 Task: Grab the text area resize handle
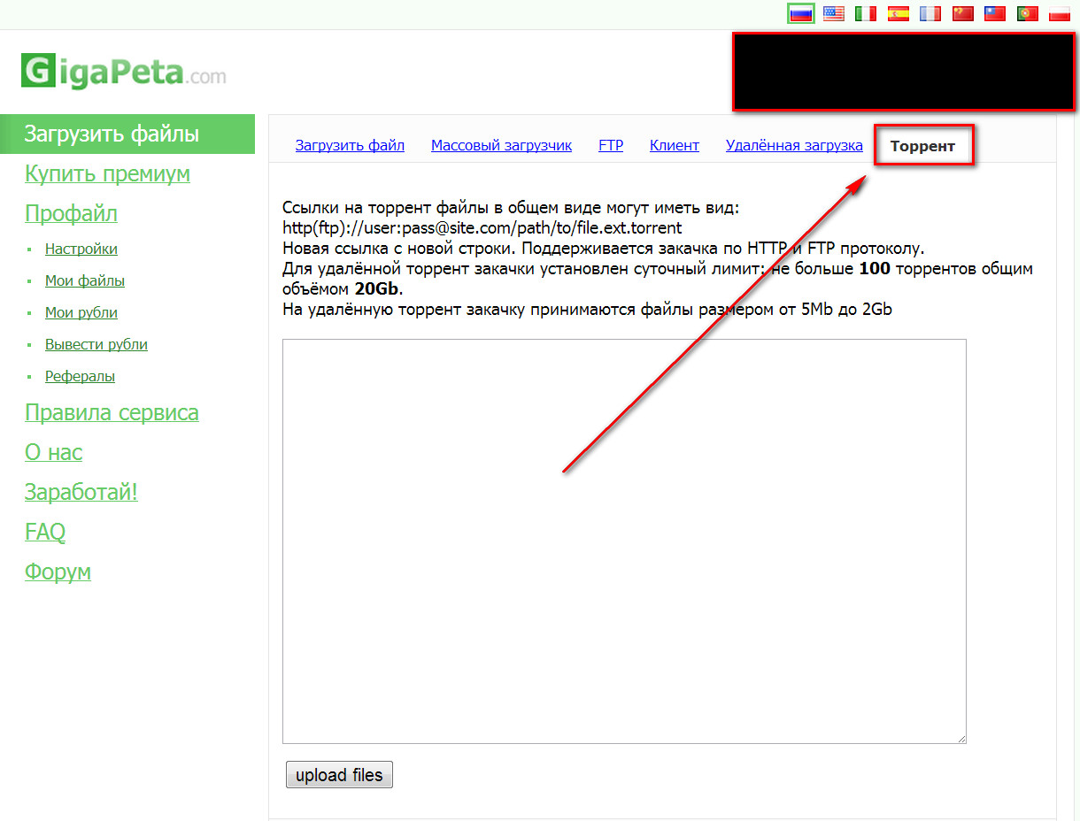(960, 738)
